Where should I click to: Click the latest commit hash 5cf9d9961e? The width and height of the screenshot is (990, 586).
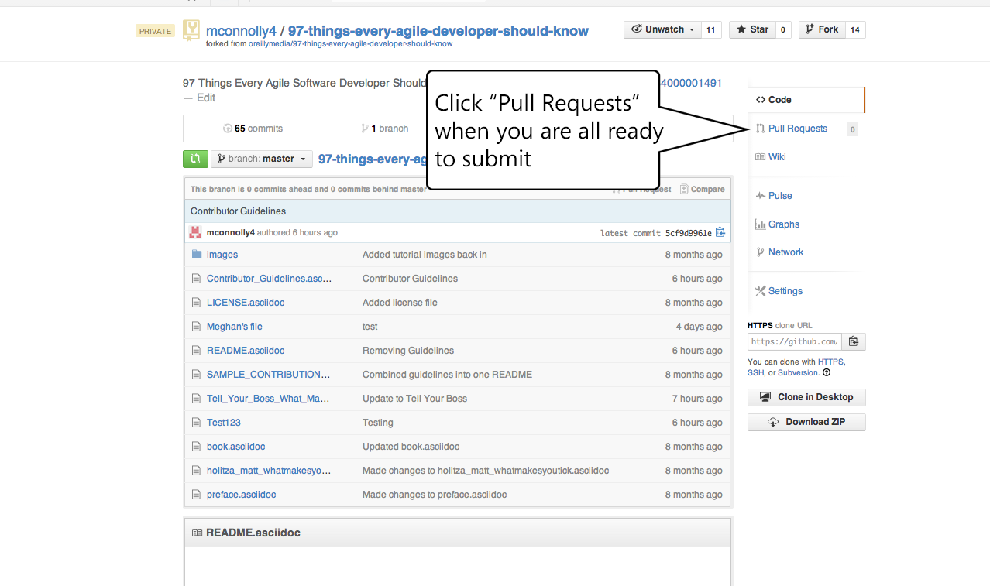[x=688, y=233]
